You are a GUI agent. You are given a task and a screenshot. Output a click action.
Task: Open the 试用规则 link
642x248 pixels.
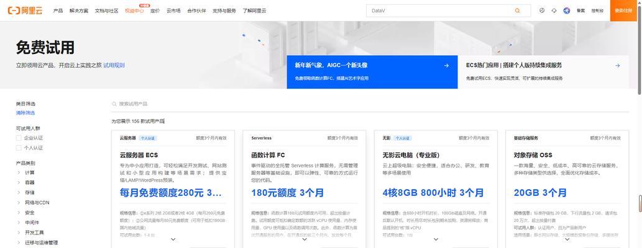(114, 65)
